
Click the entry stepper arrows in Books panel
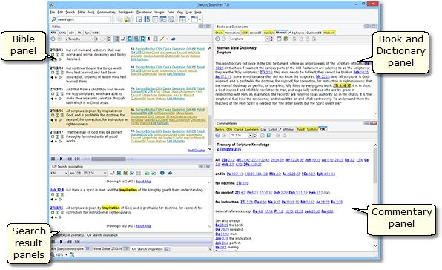pos(271,39)
